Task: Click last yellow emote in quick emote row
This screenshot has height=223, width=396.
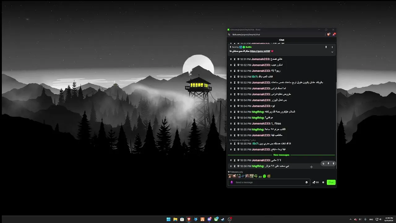Action: point(269,176)
